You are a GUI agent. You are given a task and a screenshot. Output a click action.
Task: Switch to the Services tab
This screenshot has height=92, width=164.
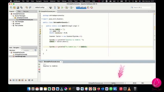(26, 11)
